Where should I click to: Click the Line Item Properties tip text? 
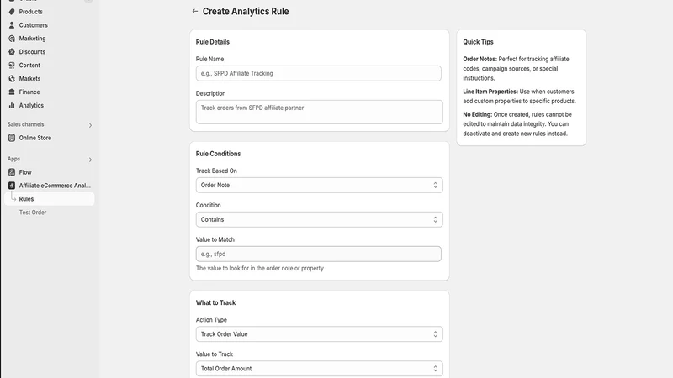click(x=519, y=97)
